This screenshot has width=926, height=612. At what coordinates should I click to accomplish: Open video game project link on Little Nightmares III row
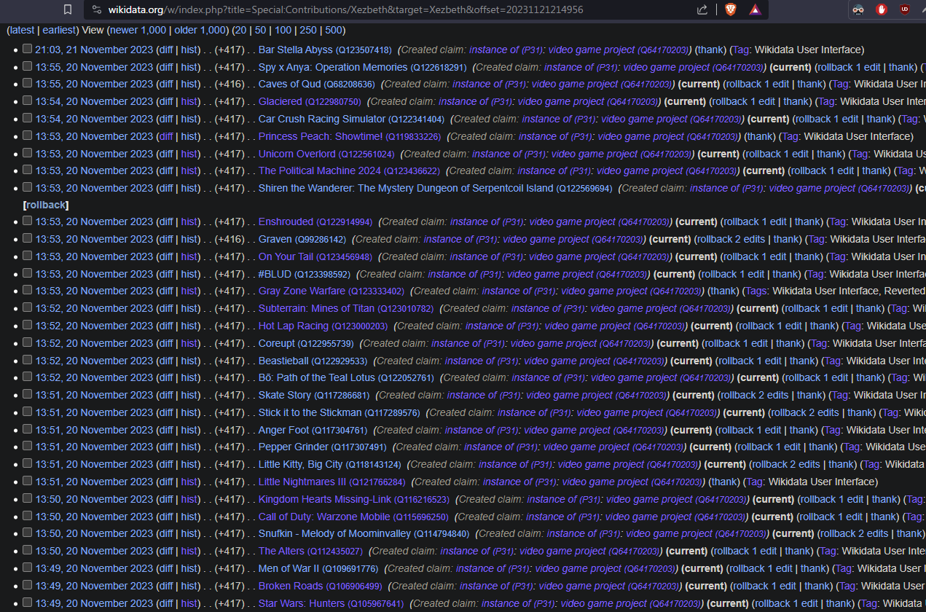click(x=631, y=482)
